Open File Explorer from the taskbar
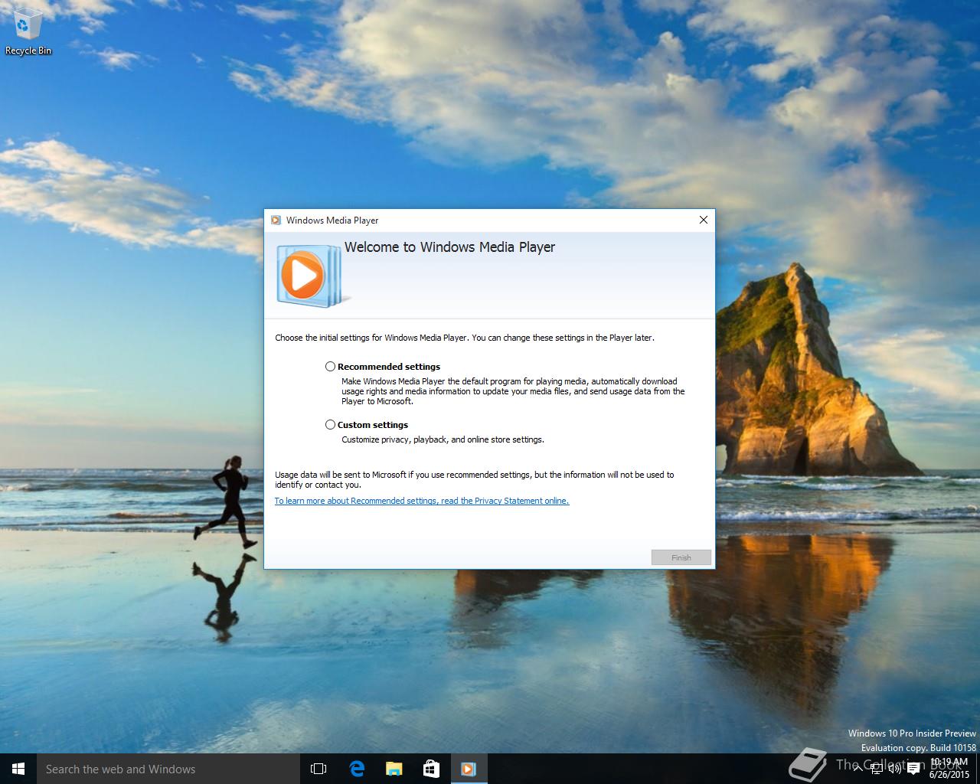980x784 pixels. [394, 769]
